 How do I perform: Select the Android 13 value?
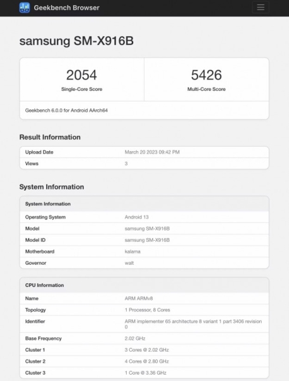[x=136, y=217]
